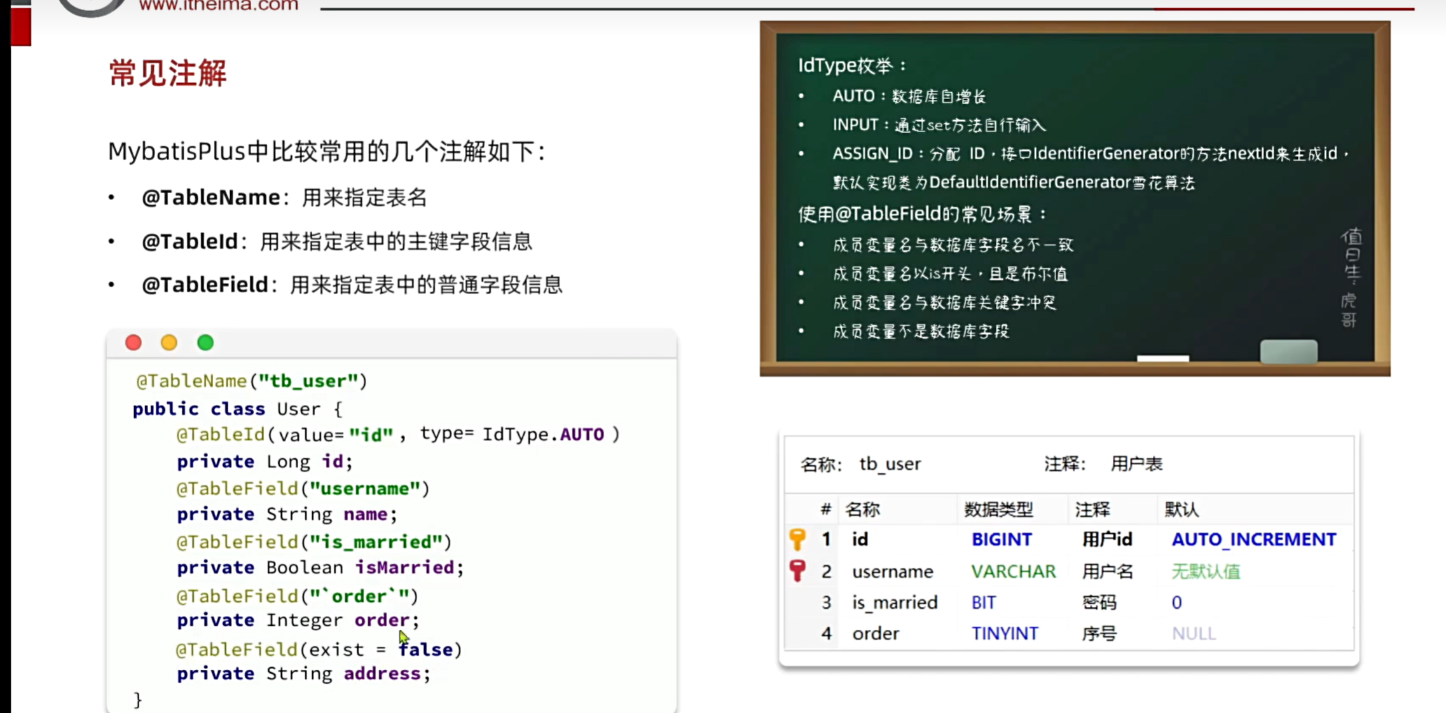Viewport: 1446px width, 713px height.
Task: Click the red block at top-left corner
Action: coord(20,25)
